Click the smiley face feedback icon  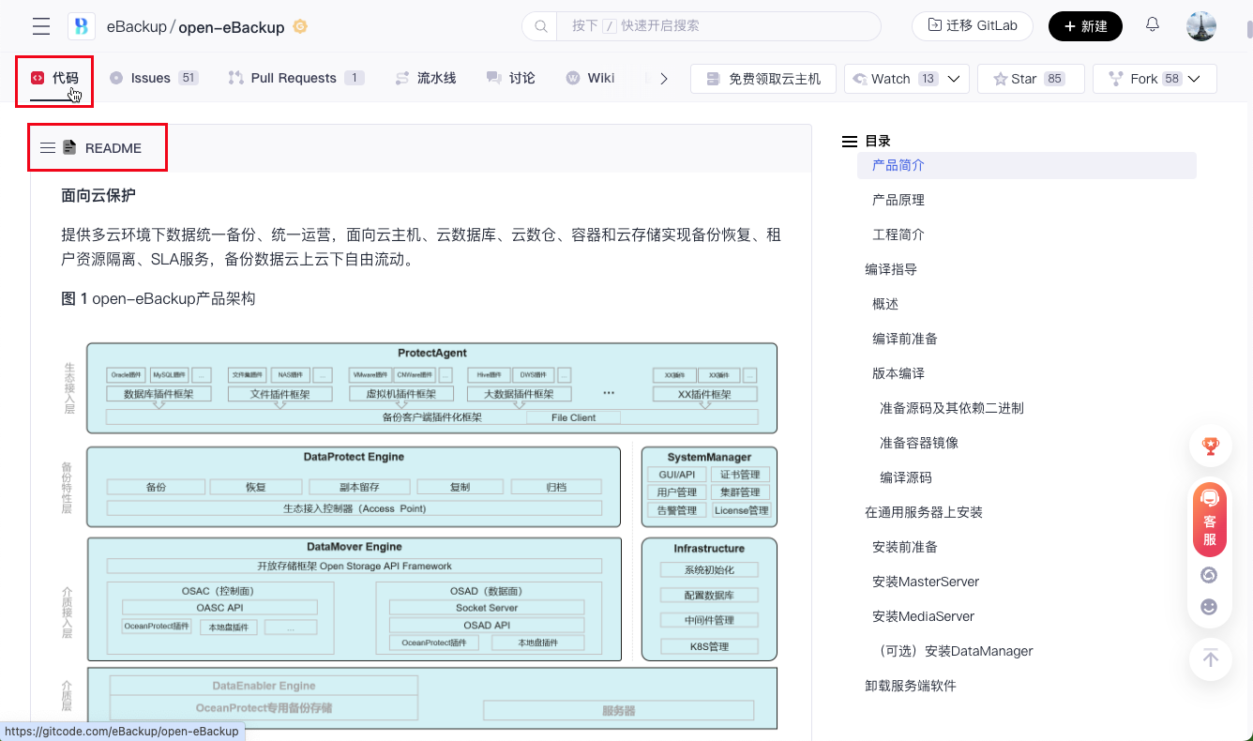tap(1210, 607)
